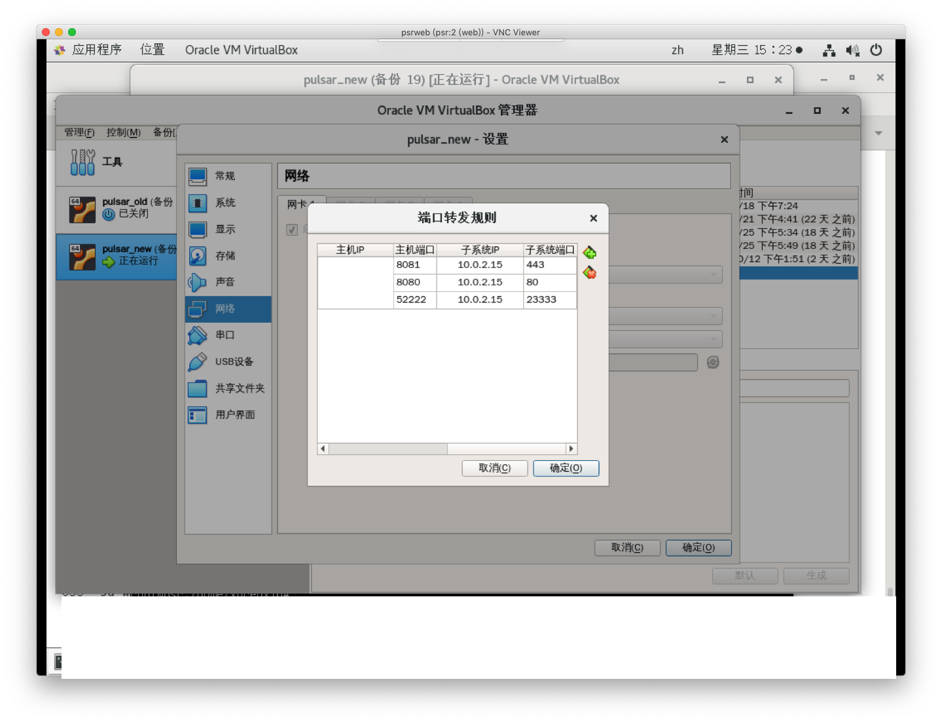Click 确定 in port forwarding dialog

pos(566,468)
